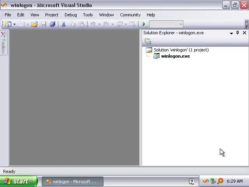Screen dimensions: 249x187
Task: Open Solution Explorer window position dropdown
Action: [x=231, y=33]
